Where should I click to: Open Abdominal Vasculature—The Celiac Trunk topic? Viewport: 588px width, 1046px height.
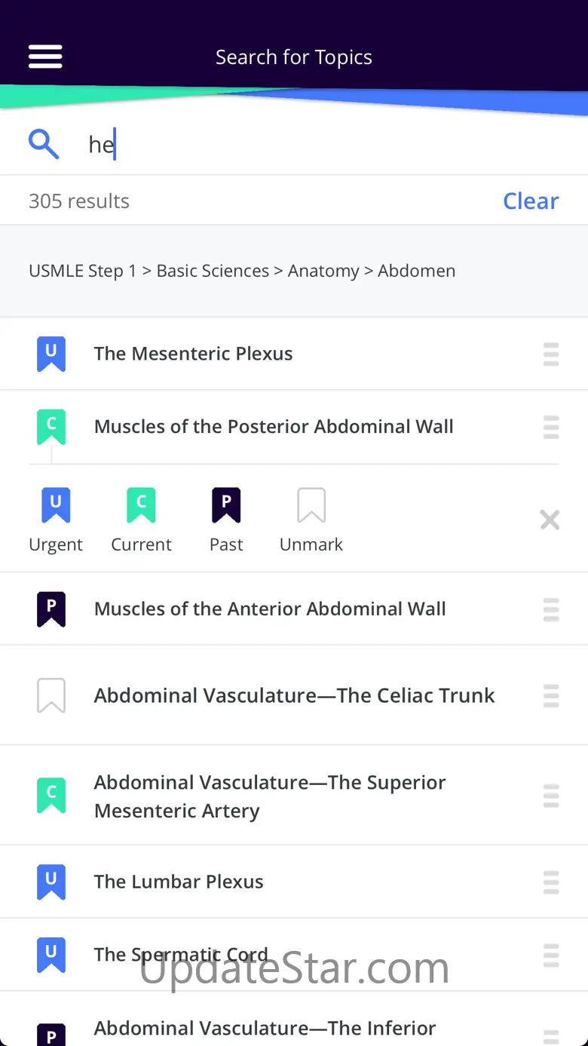click(294, 695)
